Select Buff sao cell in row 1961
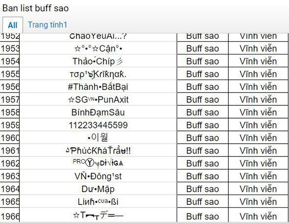 202,151
